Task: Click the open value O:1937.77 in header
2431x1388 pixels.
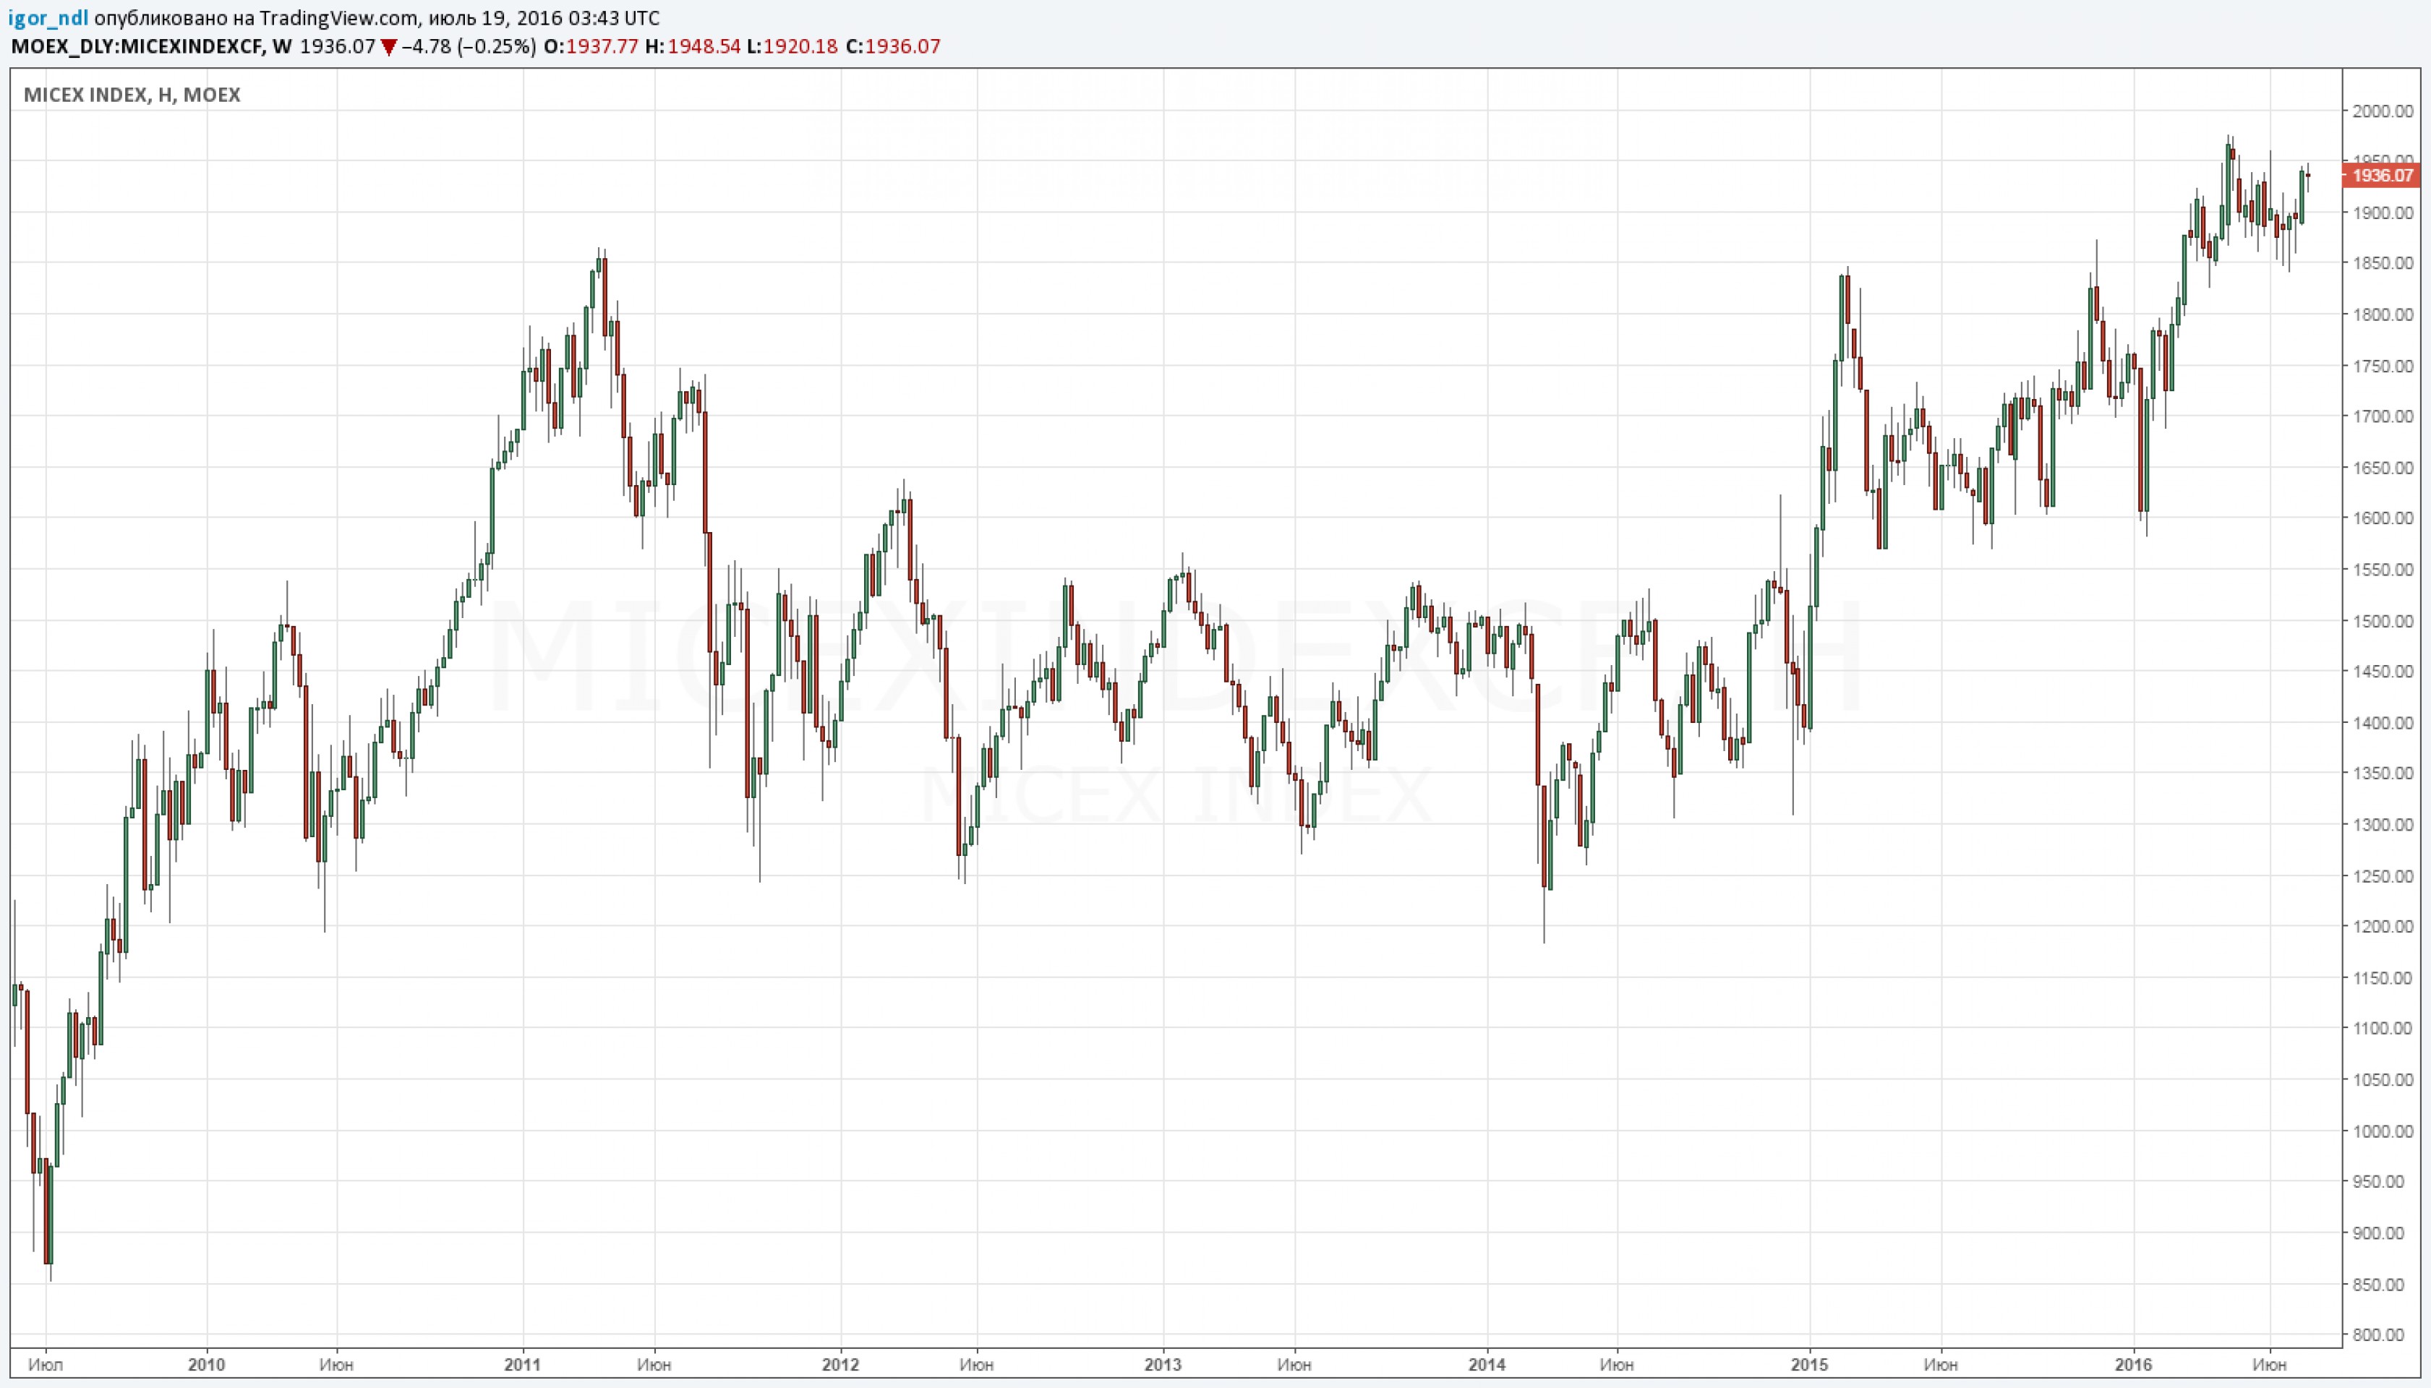Action: 591,47
